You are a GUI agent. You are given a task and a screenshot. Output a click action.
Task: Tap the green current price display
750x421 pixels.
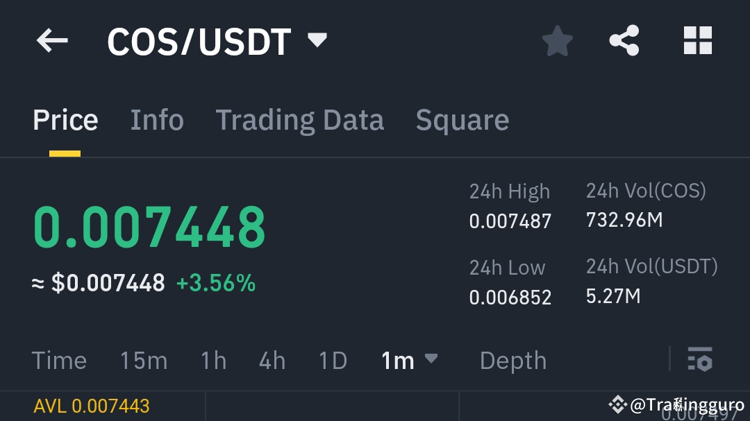tap(149, 223)
